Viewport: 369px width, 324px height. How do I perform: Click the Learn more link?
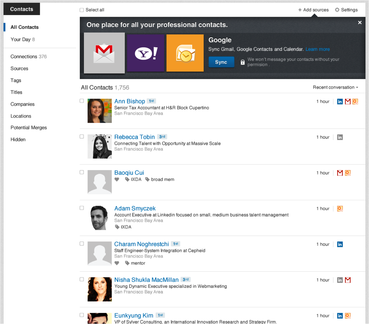[318, 49]
